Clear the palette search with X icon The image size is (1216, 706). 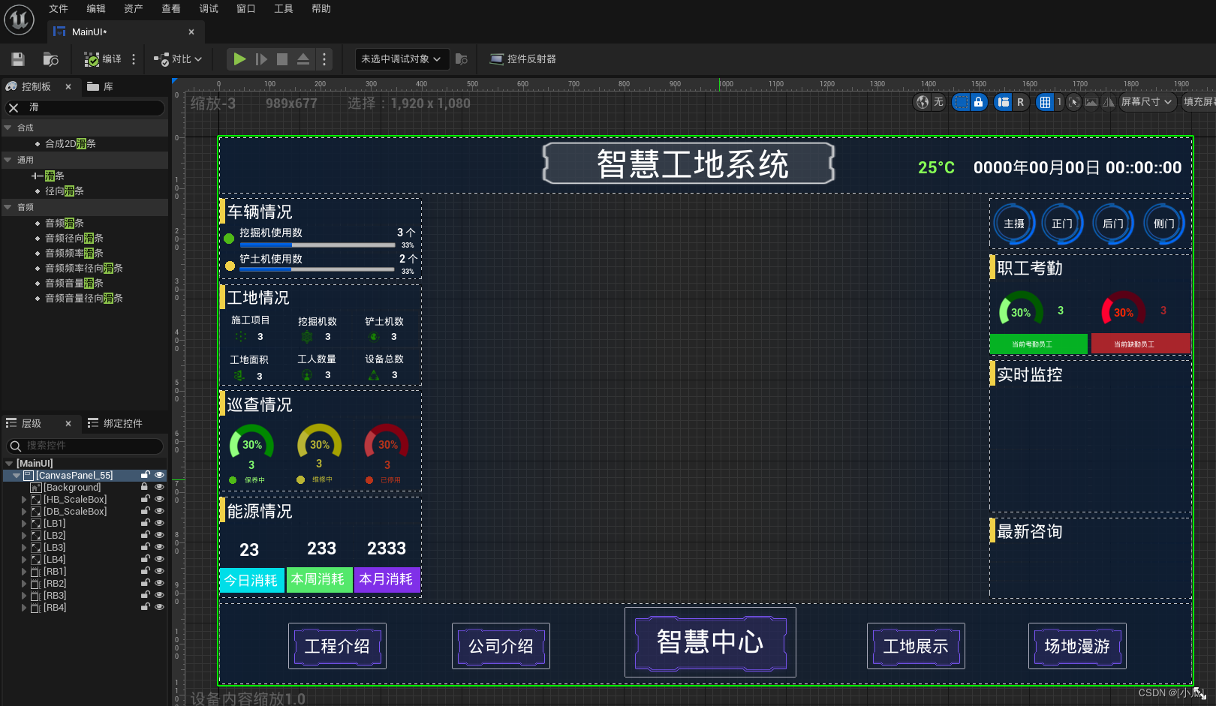pyautogui.click(x=14, y=108)
